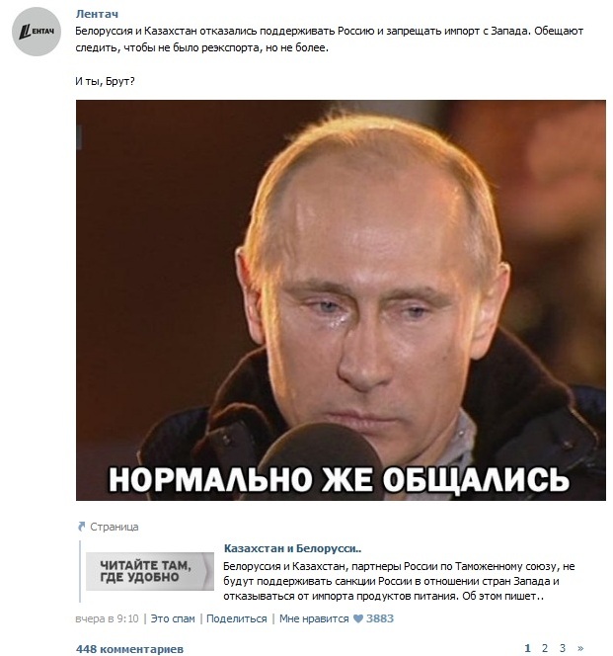The image size is (613, 656).
Task: Open the Лентач author name link
Action: click(x=97, y=14)
